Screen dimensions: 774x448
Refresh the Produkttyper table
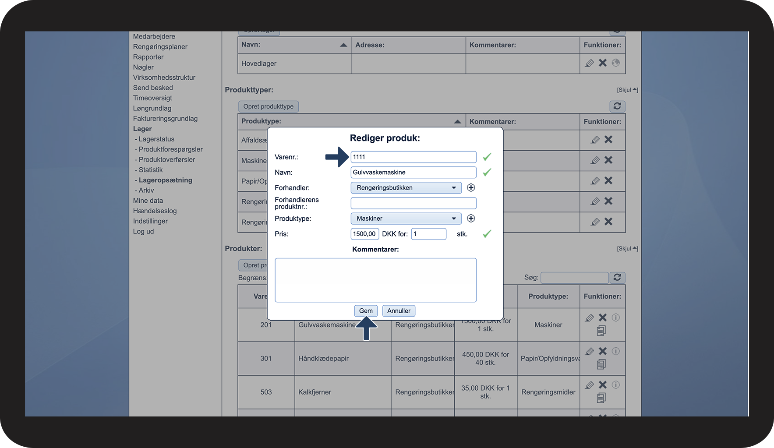pos(617,106)
